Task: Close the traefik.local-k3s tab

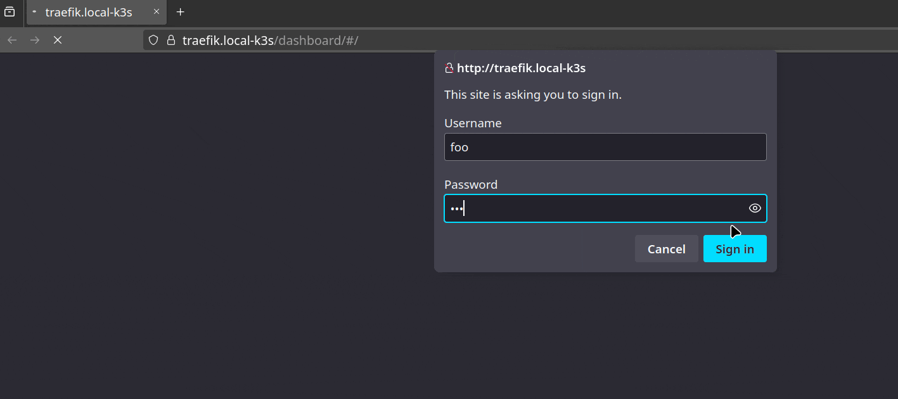Action: coord(156,12)
